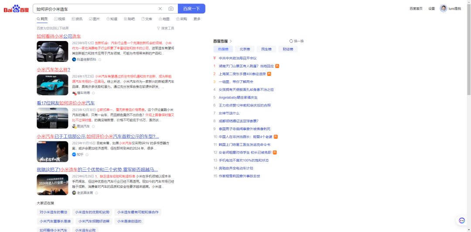Select the 财经榜 hot list filter
471x232 pixels.
(x=287, y=49)
